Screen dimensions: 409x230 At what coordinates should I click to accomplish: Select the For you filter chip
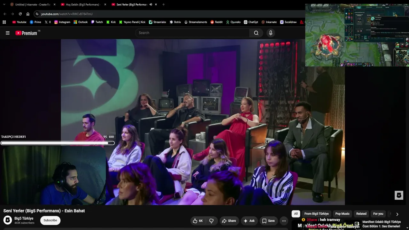(x=378, y=214)
